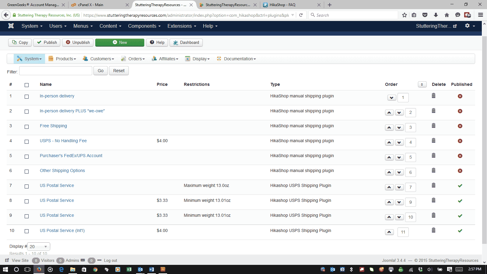Open the Pocket icon in Firefox toolbar
The width and height of the screenshot is (487, 274).
425,15
